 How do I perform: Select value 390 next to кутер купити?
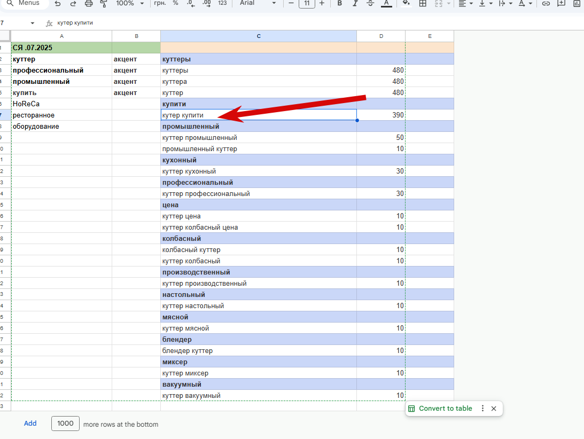381,115
